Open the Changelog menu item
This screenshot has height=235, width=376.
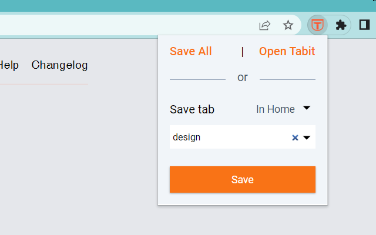[59, 65]
